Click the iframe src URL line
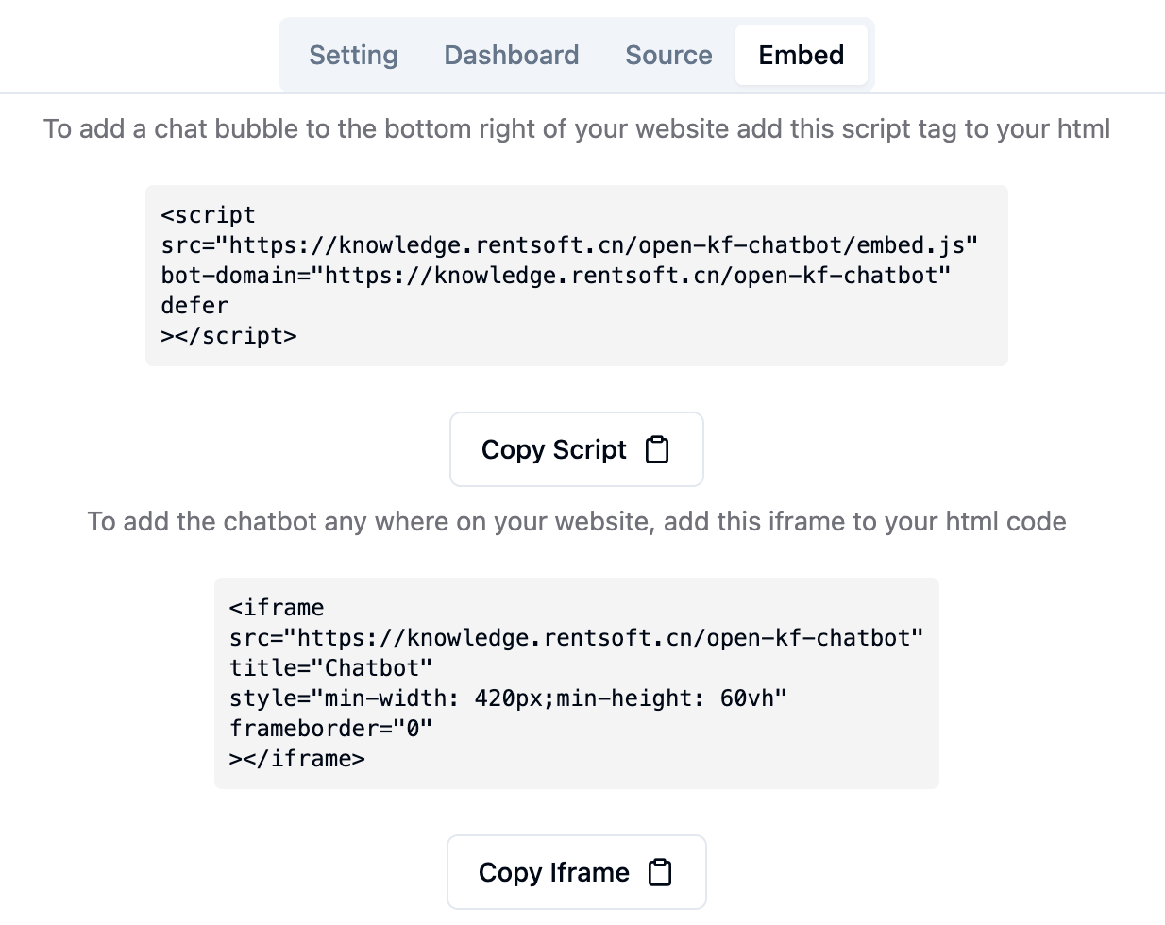 (576, 638)
